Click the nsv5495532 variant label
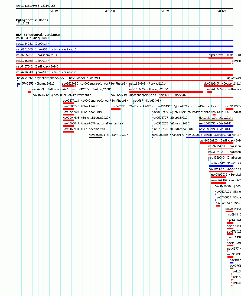Viewport: 241px width, 296px height. point(226,175)
